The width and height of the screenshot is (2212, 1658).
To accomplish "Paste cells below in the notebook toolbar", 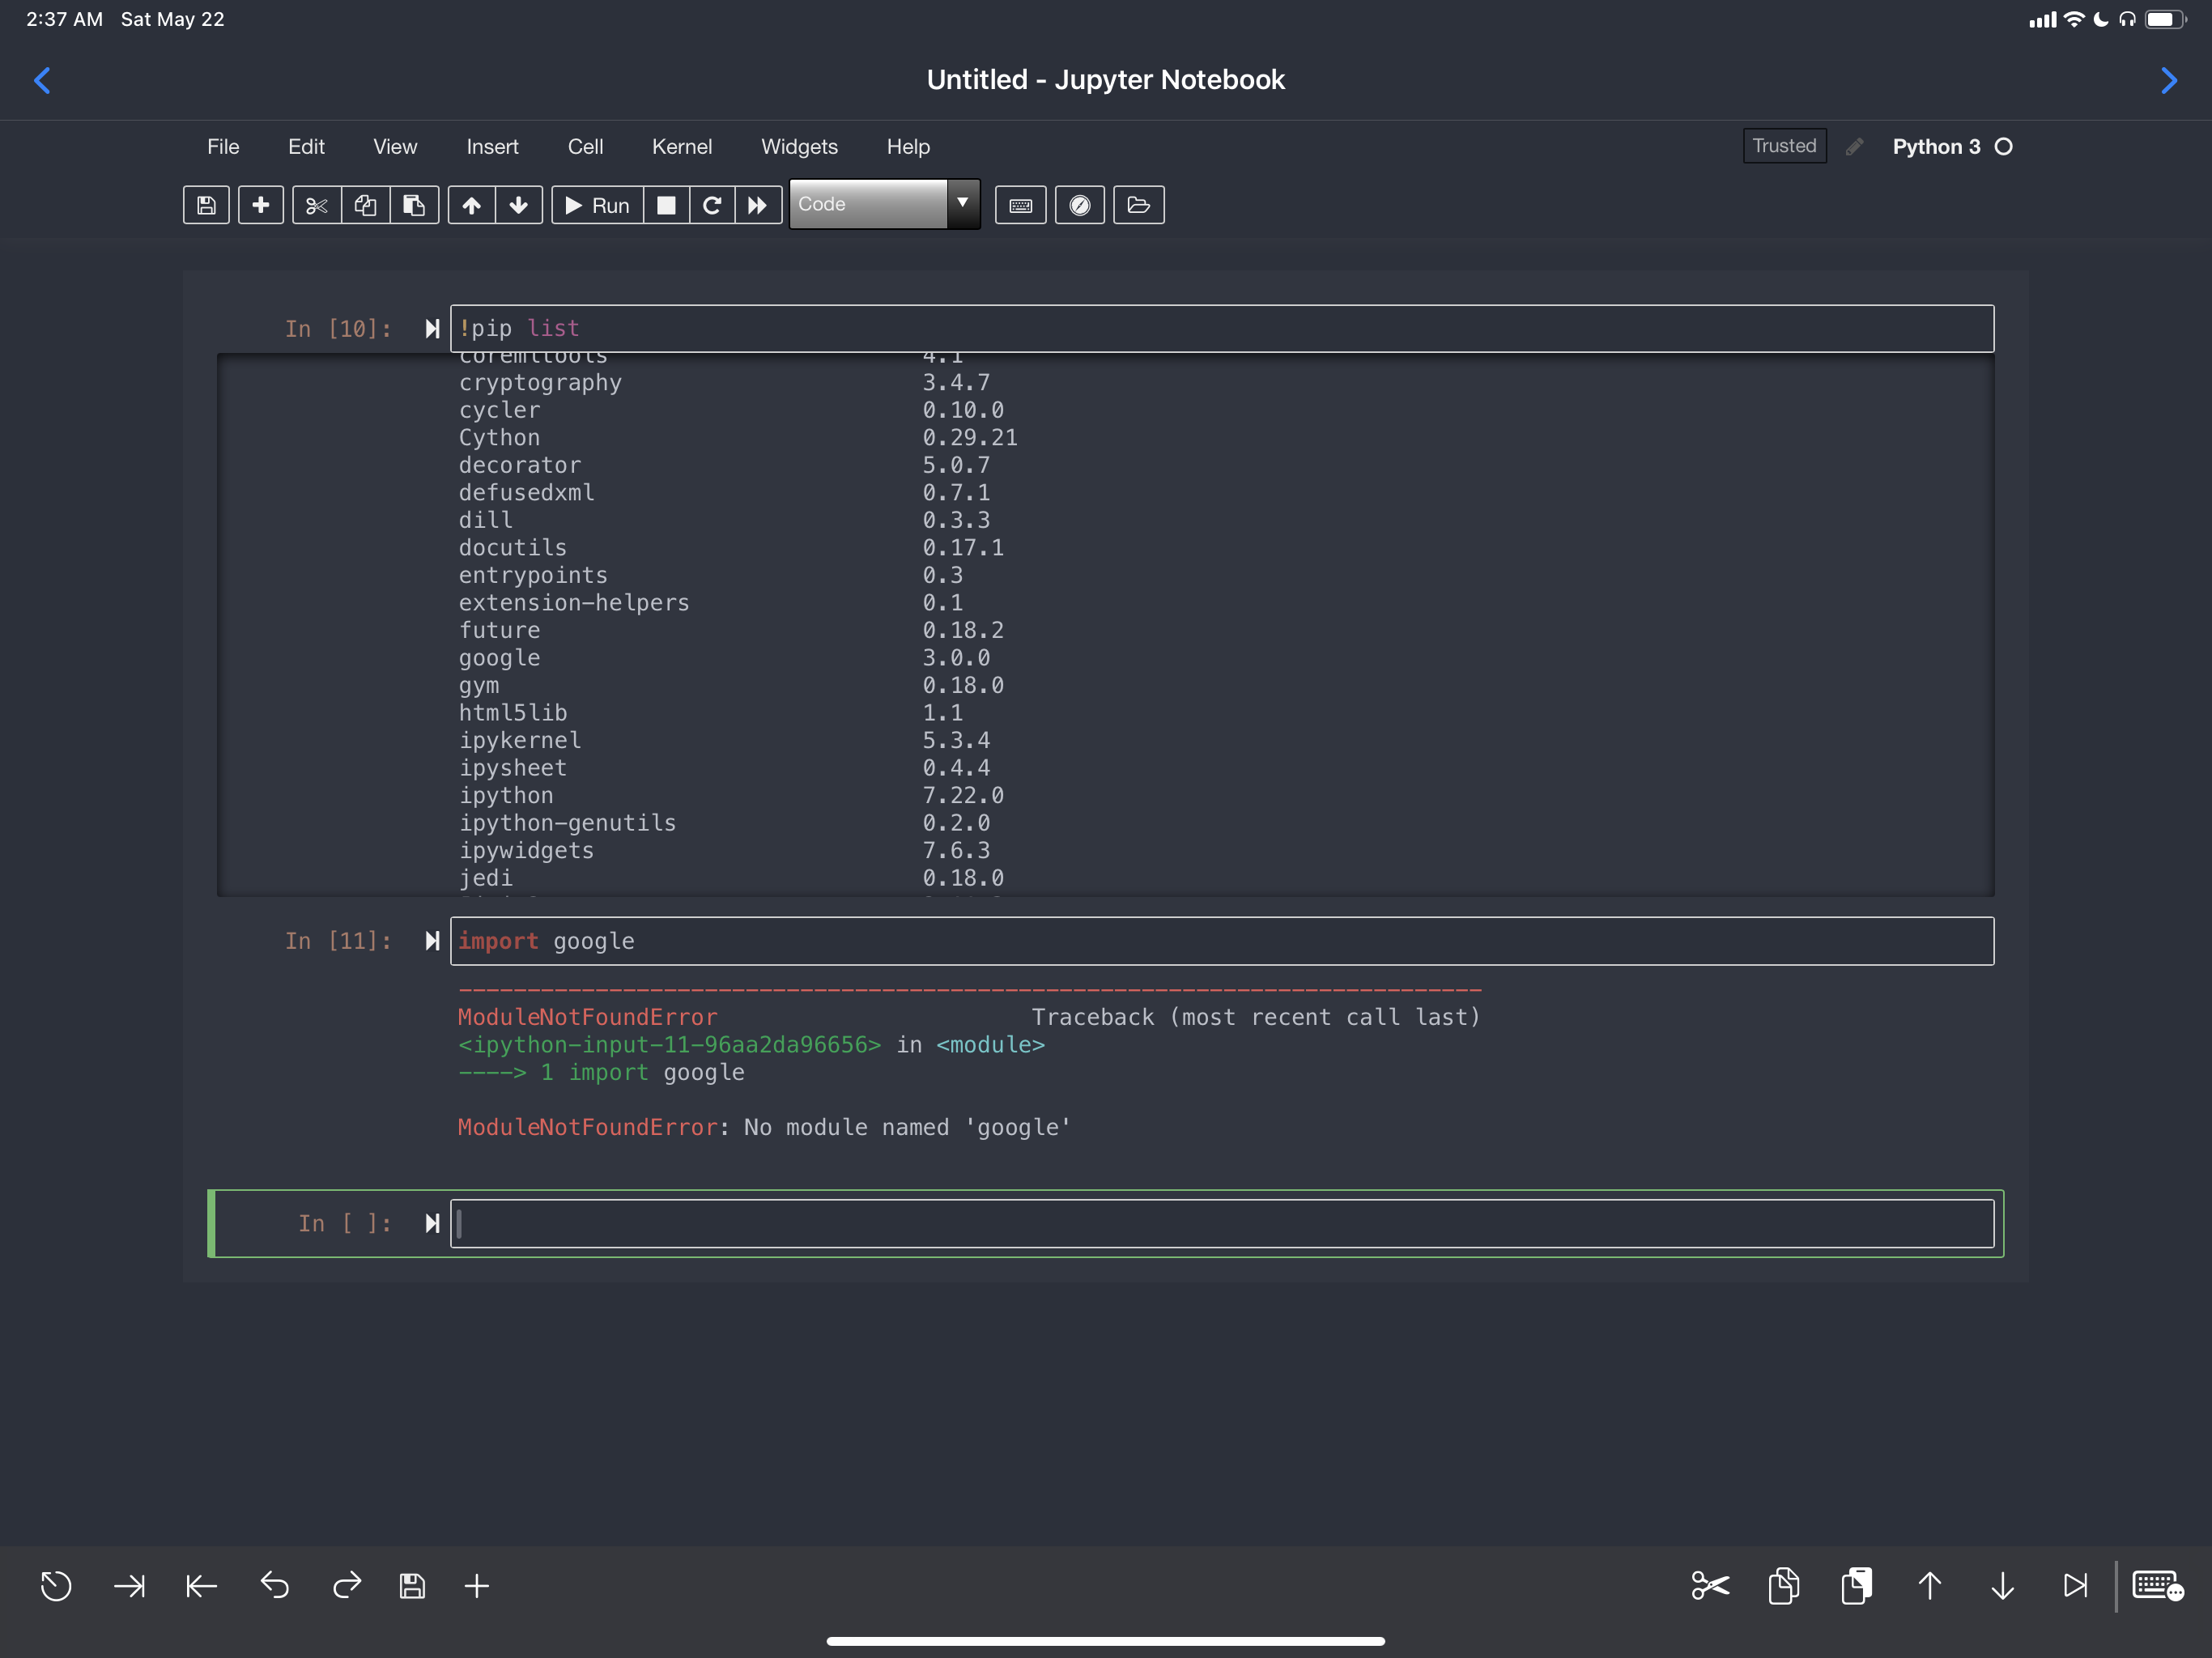I will [414, 205].
